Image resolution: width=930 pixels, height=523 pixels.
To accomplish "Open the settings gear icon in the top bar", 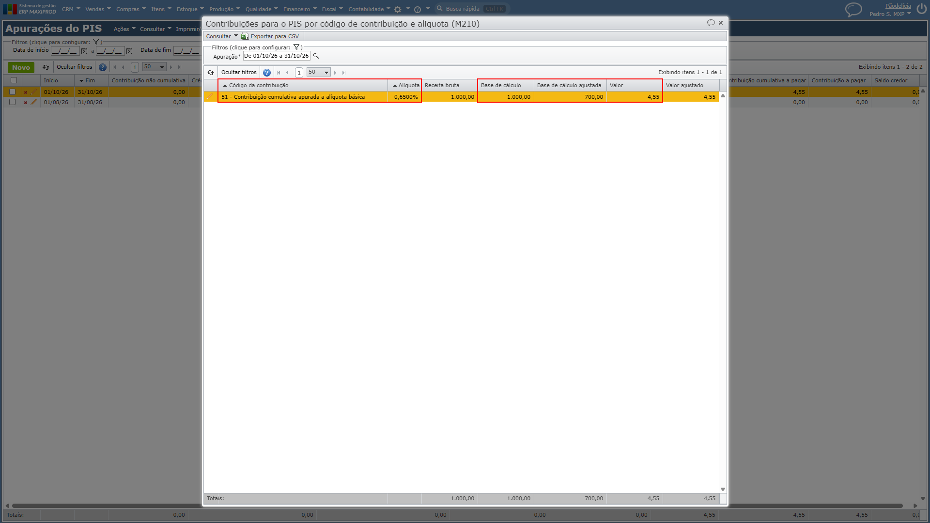I will [x=398, y=9].
